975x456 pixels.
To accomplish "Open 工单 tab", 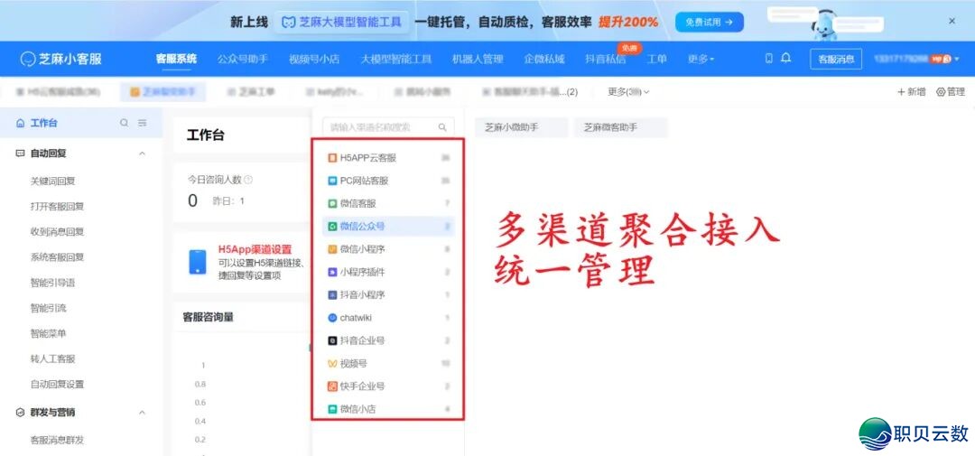I will [x=656, y=59].
